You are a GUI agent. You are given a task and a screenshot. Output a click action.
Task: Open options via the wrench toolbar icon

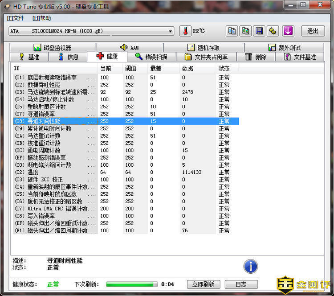[273, 31]
